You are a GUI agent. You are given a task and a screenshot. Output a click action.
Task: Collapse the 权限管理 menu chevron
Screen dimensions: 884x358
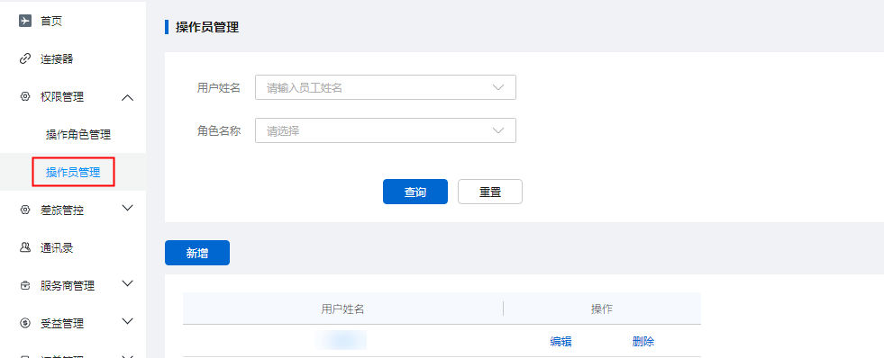(x=128, y=98)
